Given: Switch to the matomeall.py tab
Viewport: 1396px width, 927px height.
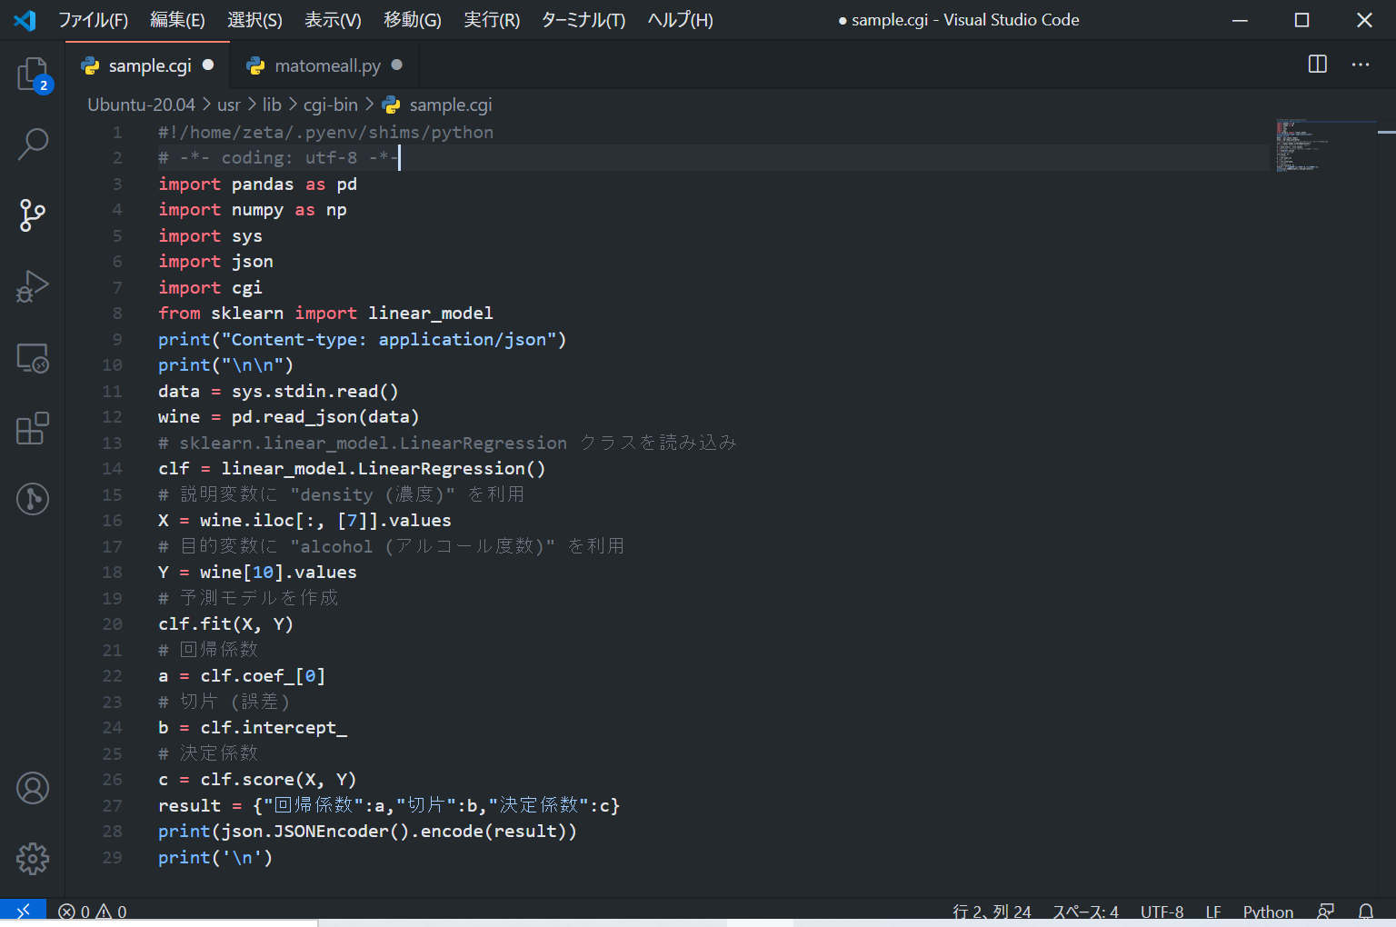Looking at the screenshot, I should [327, 65].
